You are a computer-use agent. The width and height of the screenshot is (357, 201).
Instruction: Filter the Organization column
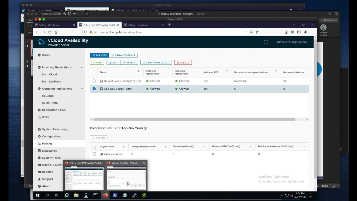(x=124, y=147)
